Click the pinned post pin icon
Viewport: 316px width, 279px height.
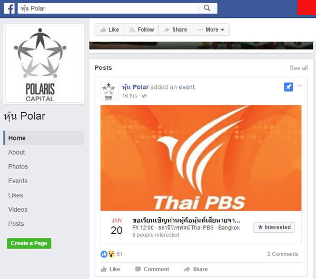[289, 87]
